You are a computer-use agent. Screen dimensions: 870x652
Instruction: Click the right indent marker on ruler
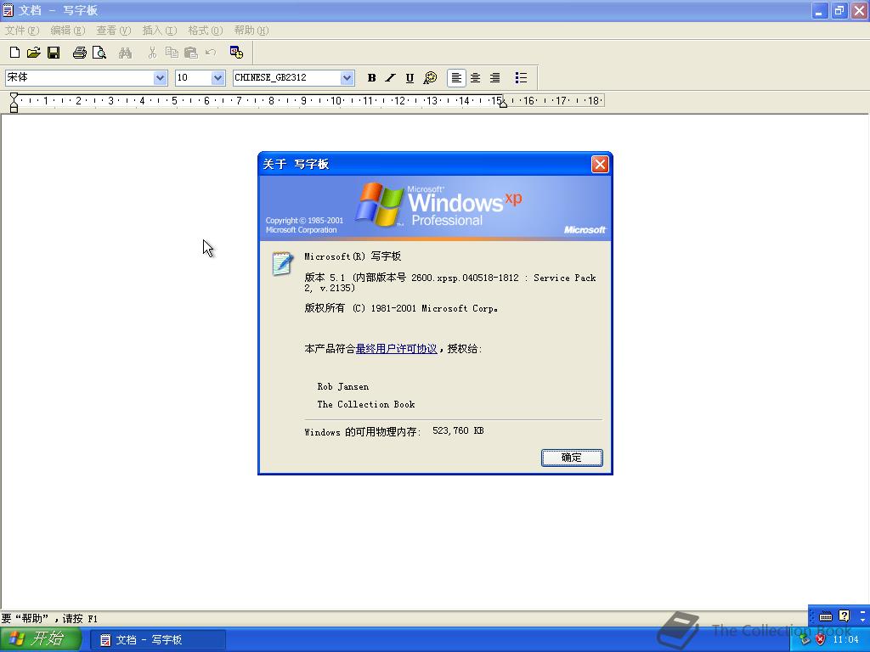coord(503,104)
